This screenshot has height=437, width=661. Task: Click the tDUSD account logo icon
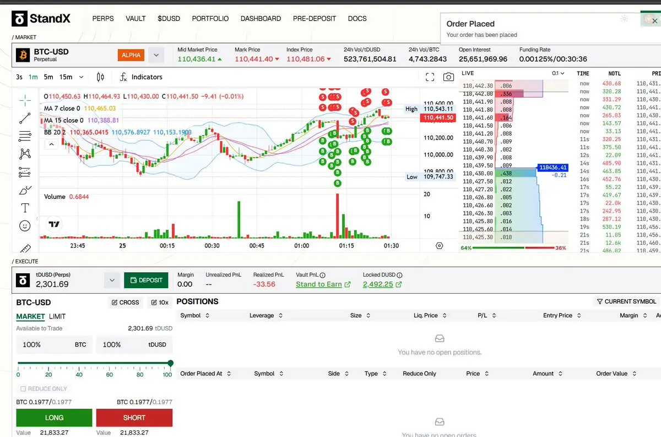click(x=23, y=280)
